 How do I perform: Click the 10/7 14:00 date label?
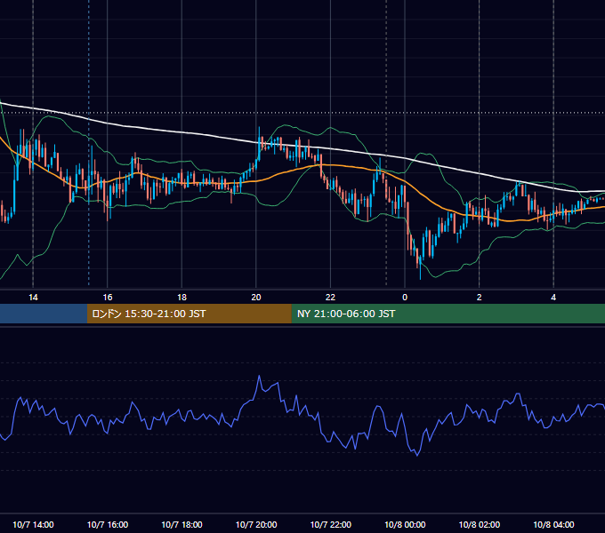33,524
